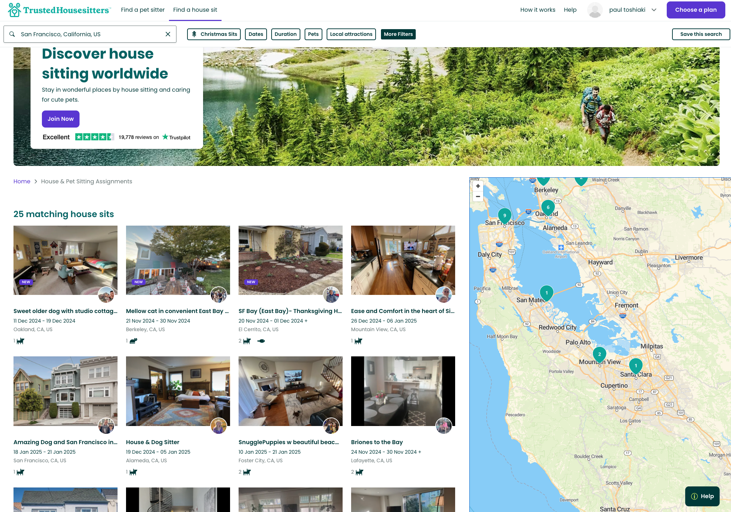Zoom in on the map
Image resolution: width=731 pixels, height=512 pixels.
point(478,186)
